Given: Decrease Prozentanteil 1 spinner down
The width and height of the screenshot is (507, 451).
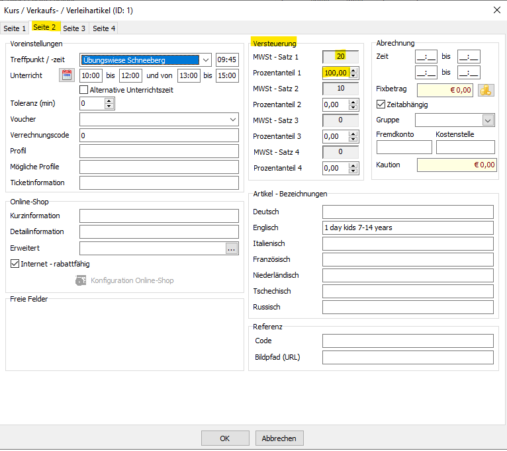Looking at the screenshot, I should (353, 76).
